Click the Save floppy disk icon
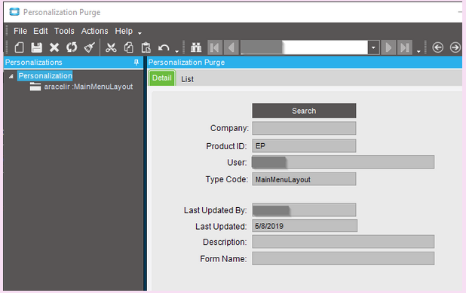466x293 pixels. 37,47
